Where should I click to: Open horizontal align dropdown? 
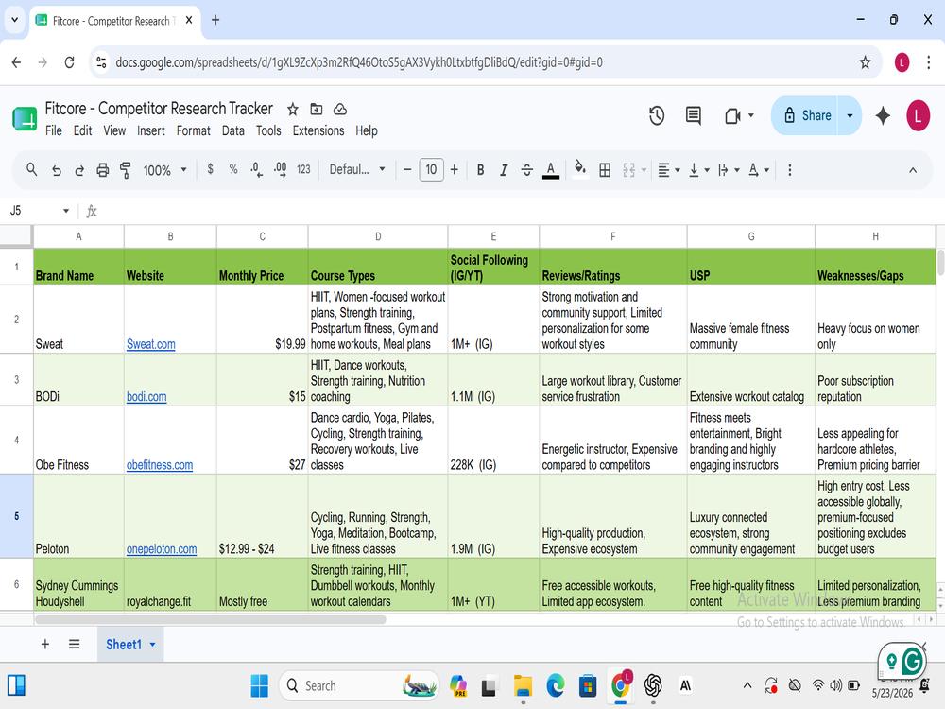[668, 170]
